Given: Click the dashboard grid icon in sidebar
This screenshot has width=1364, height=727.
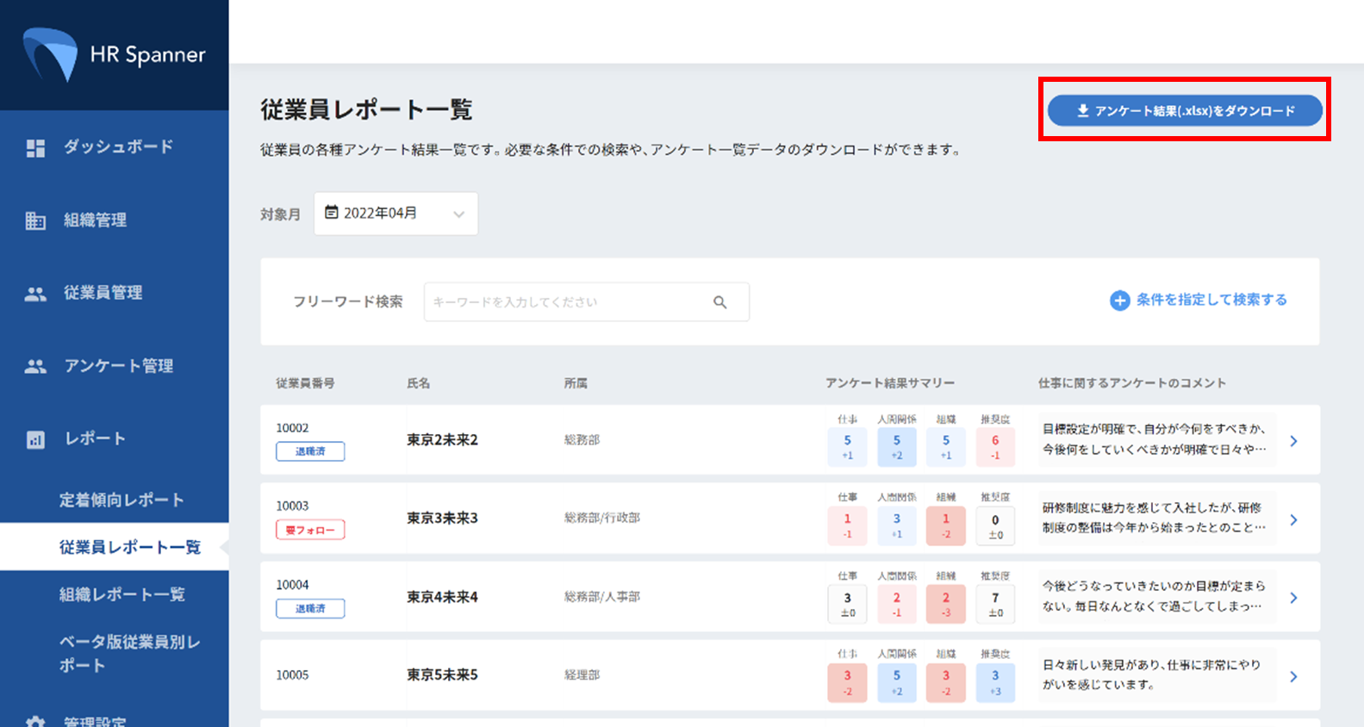Looking at the screenshot, I should coord(35,148).
